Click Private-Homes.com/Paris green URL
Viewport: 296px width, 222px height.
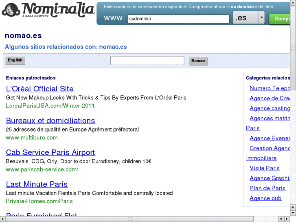(39, 201)
